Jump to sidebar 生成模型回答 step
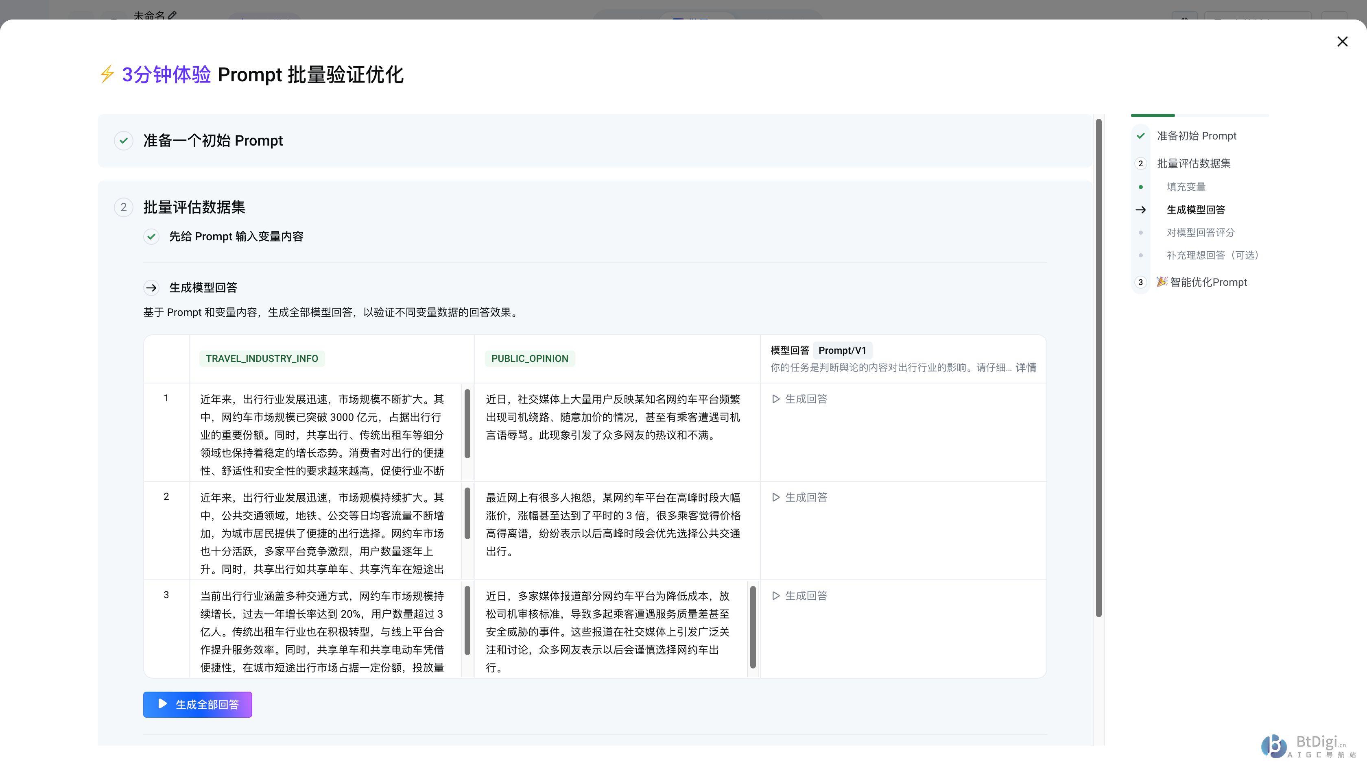Screen dimensions: 1367x762 pyautogui.click(x=1196, y=209)
